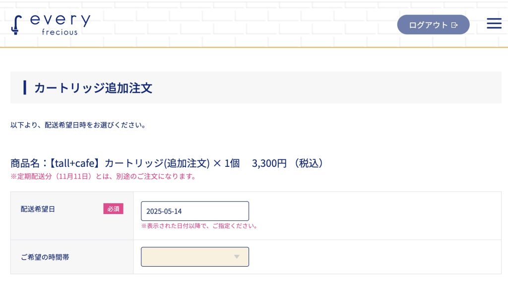Click the 配送希望日 field label
This screenshot has width=508, height=288.
tap(38, 209)
